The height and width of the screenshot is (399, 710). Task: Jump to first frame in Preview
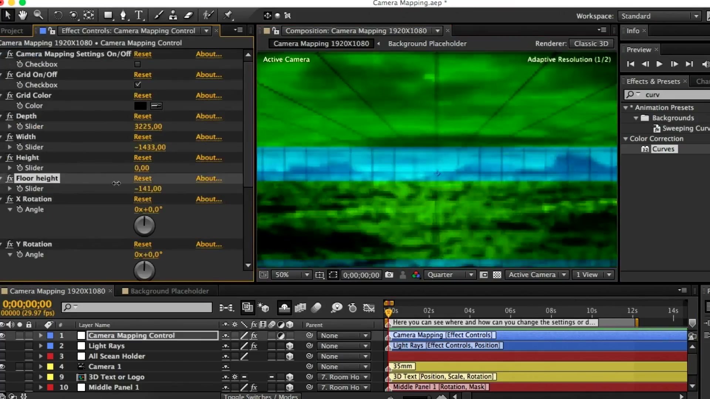630,64
